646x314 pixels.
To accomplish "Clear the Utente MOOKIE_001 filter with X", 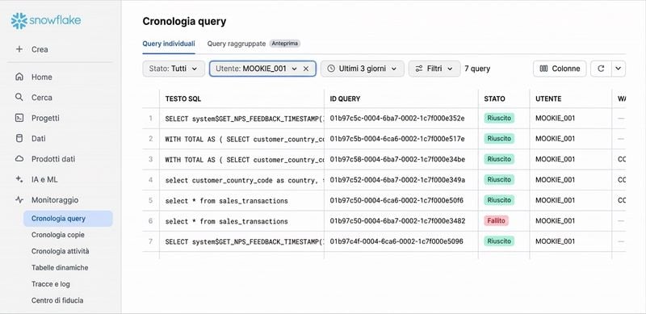I will [x=306, y=69].
